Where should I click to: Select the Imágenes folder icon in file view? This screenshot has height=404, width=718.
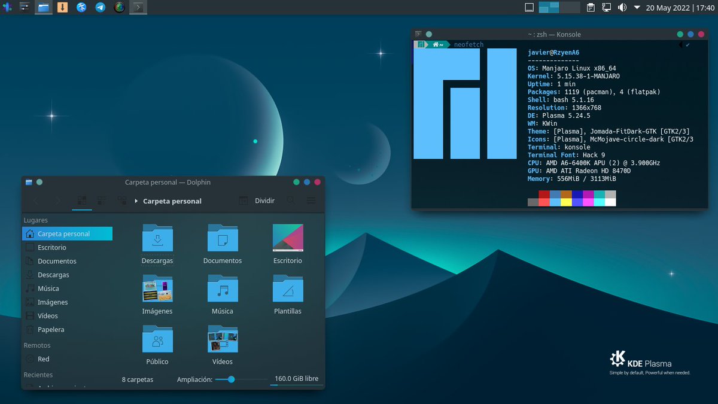(157, 288)
